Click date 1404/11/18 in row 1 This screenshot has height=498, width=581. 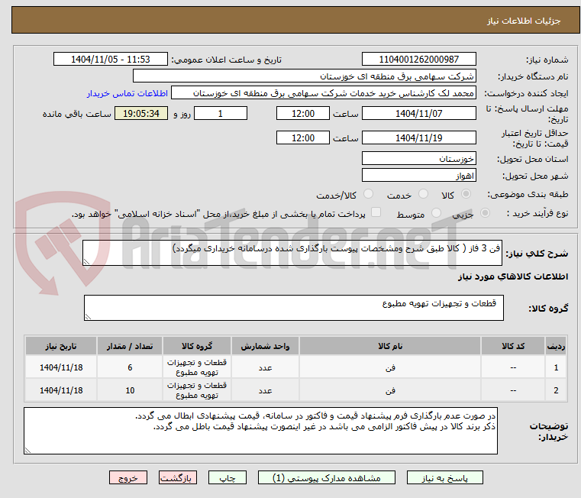(x=61, y=367)
